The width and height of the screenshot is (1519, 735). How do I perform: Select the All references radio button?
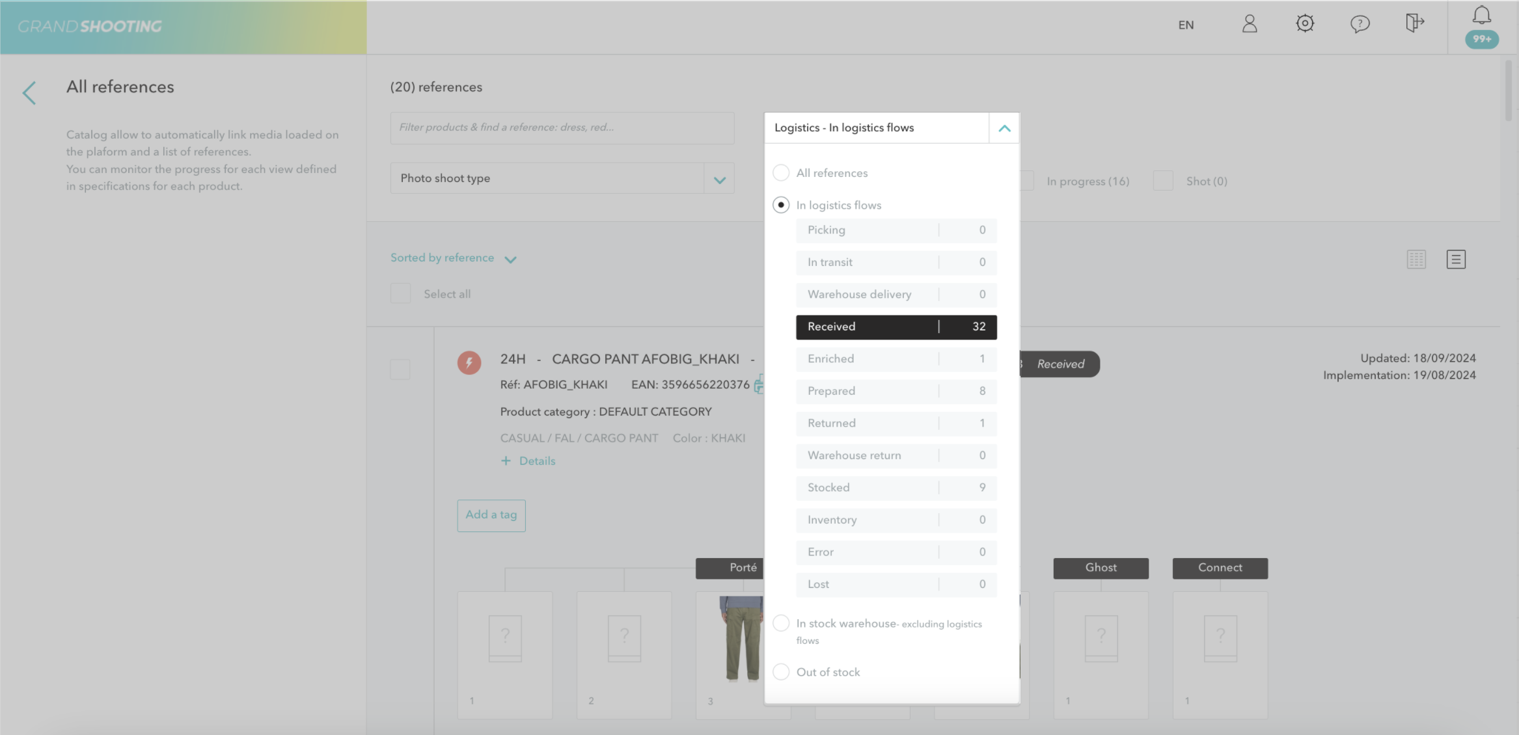(x=781, y=173)
